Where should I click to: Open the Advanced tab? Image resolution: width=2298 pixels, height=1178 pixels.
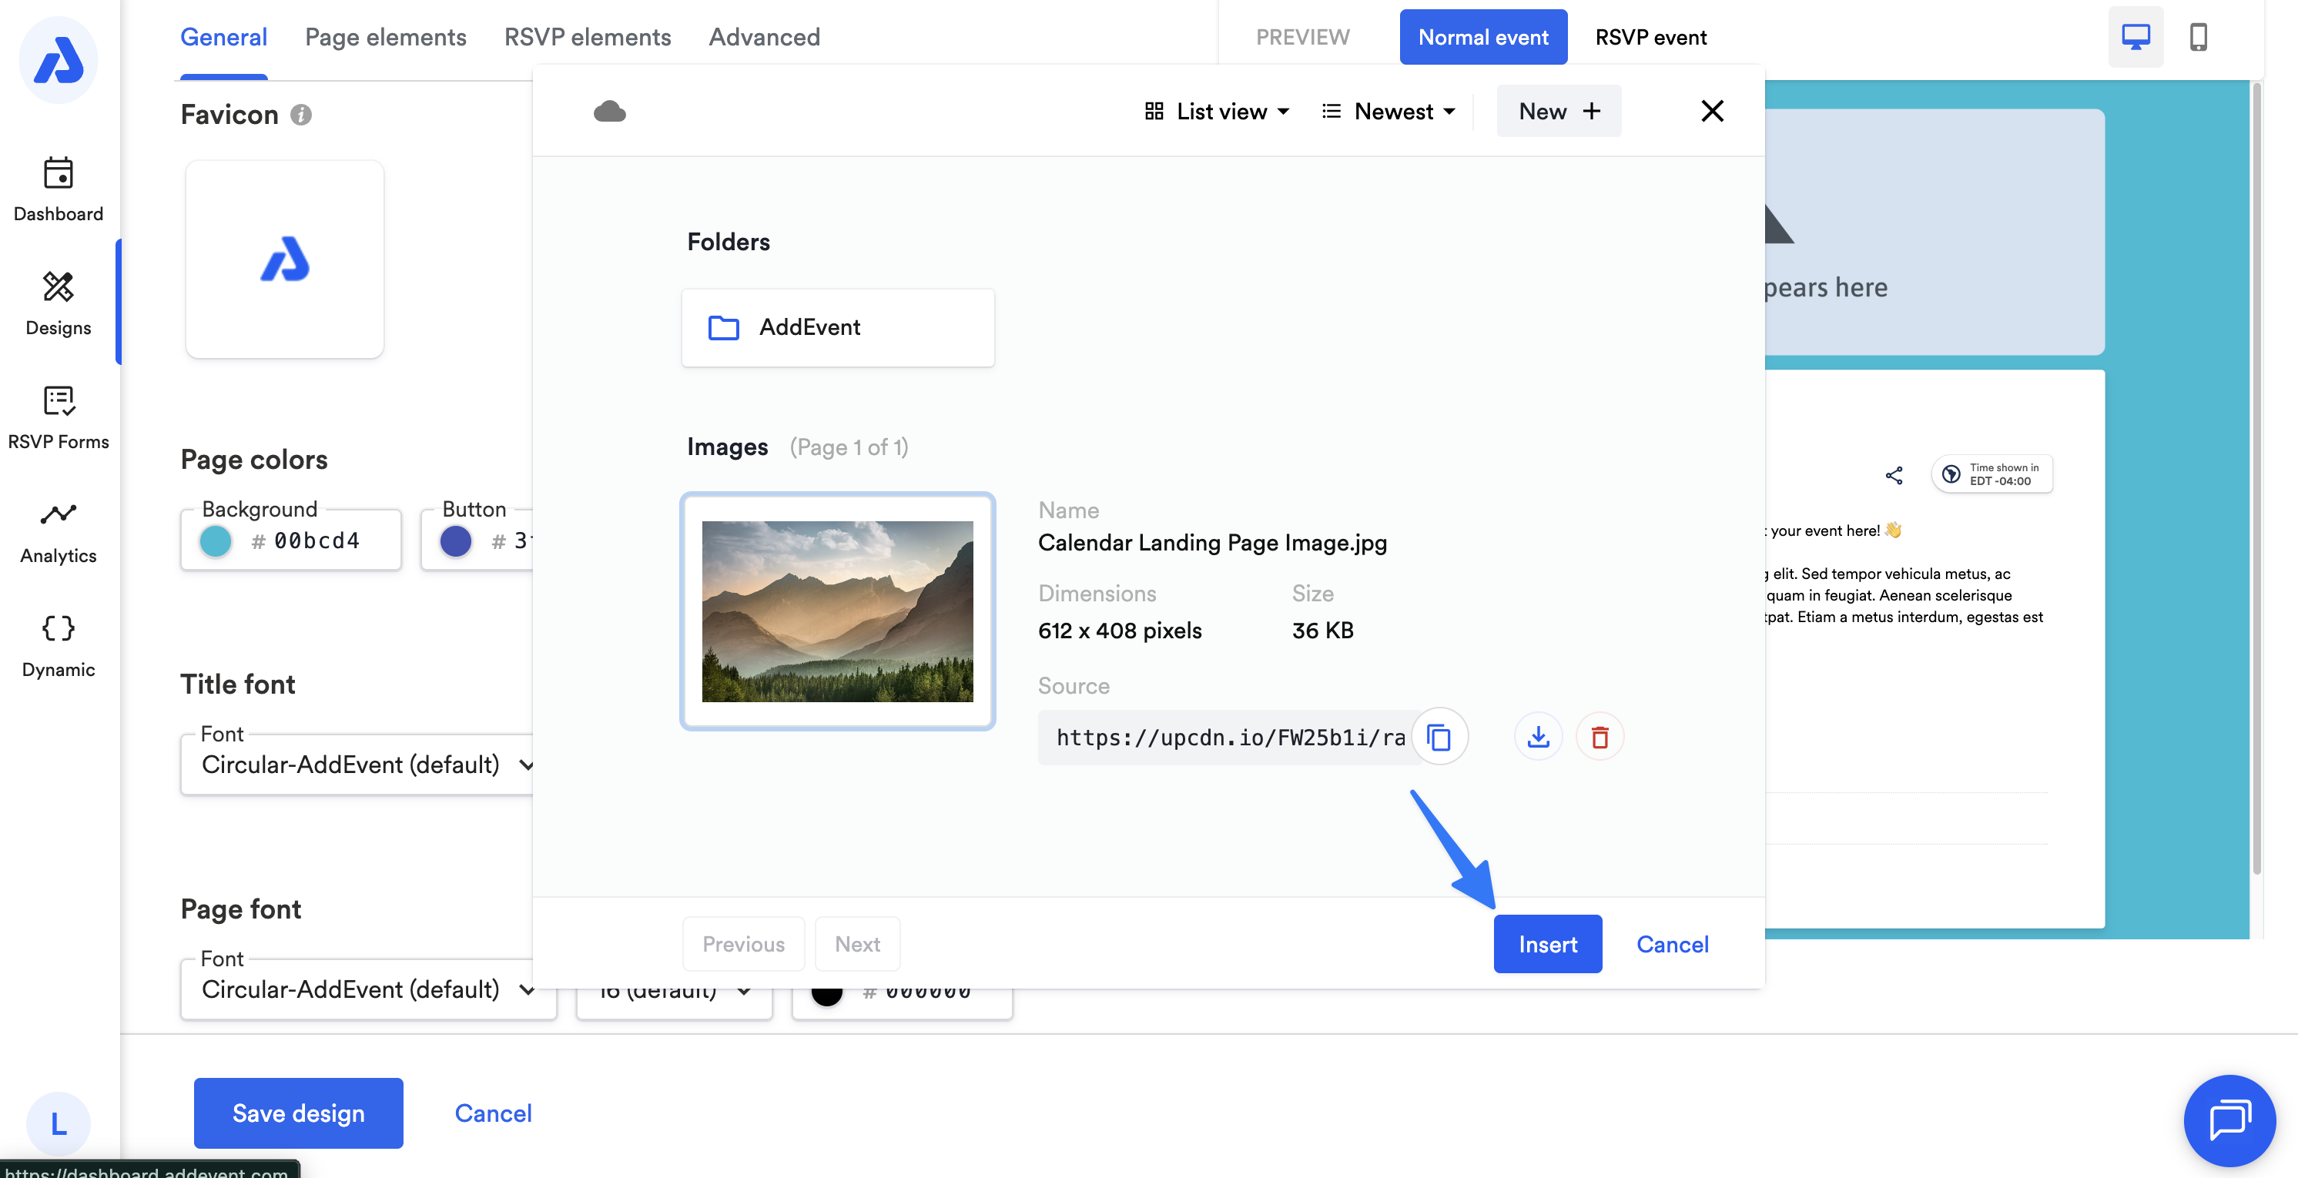764,38
